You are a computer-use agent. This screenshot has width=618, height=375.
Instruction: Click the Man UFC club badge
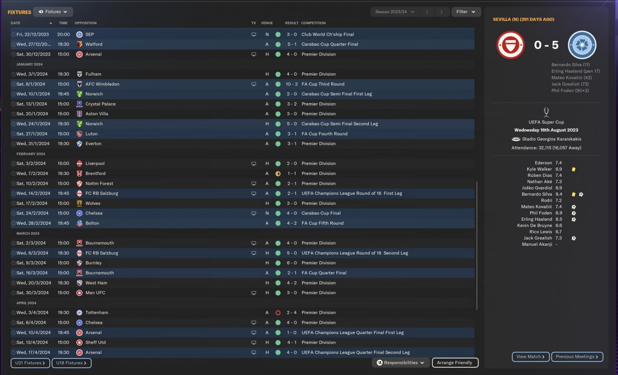(80, 293)
